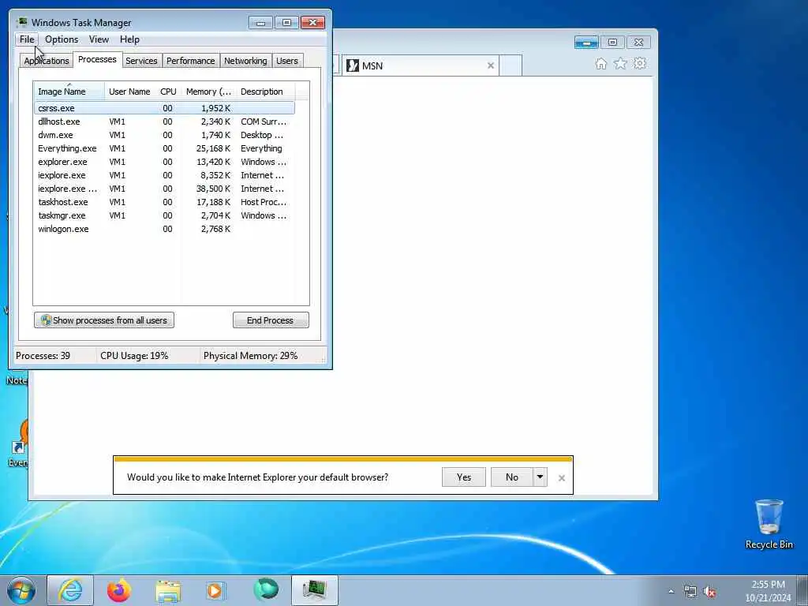This screenshot has height=606, width=808.
Task: Show hidden system tray icons
Action: click(x=671, y=592)
